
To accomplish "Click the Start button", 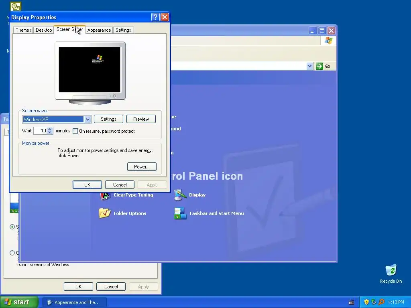I will click(x=19, y=302).
